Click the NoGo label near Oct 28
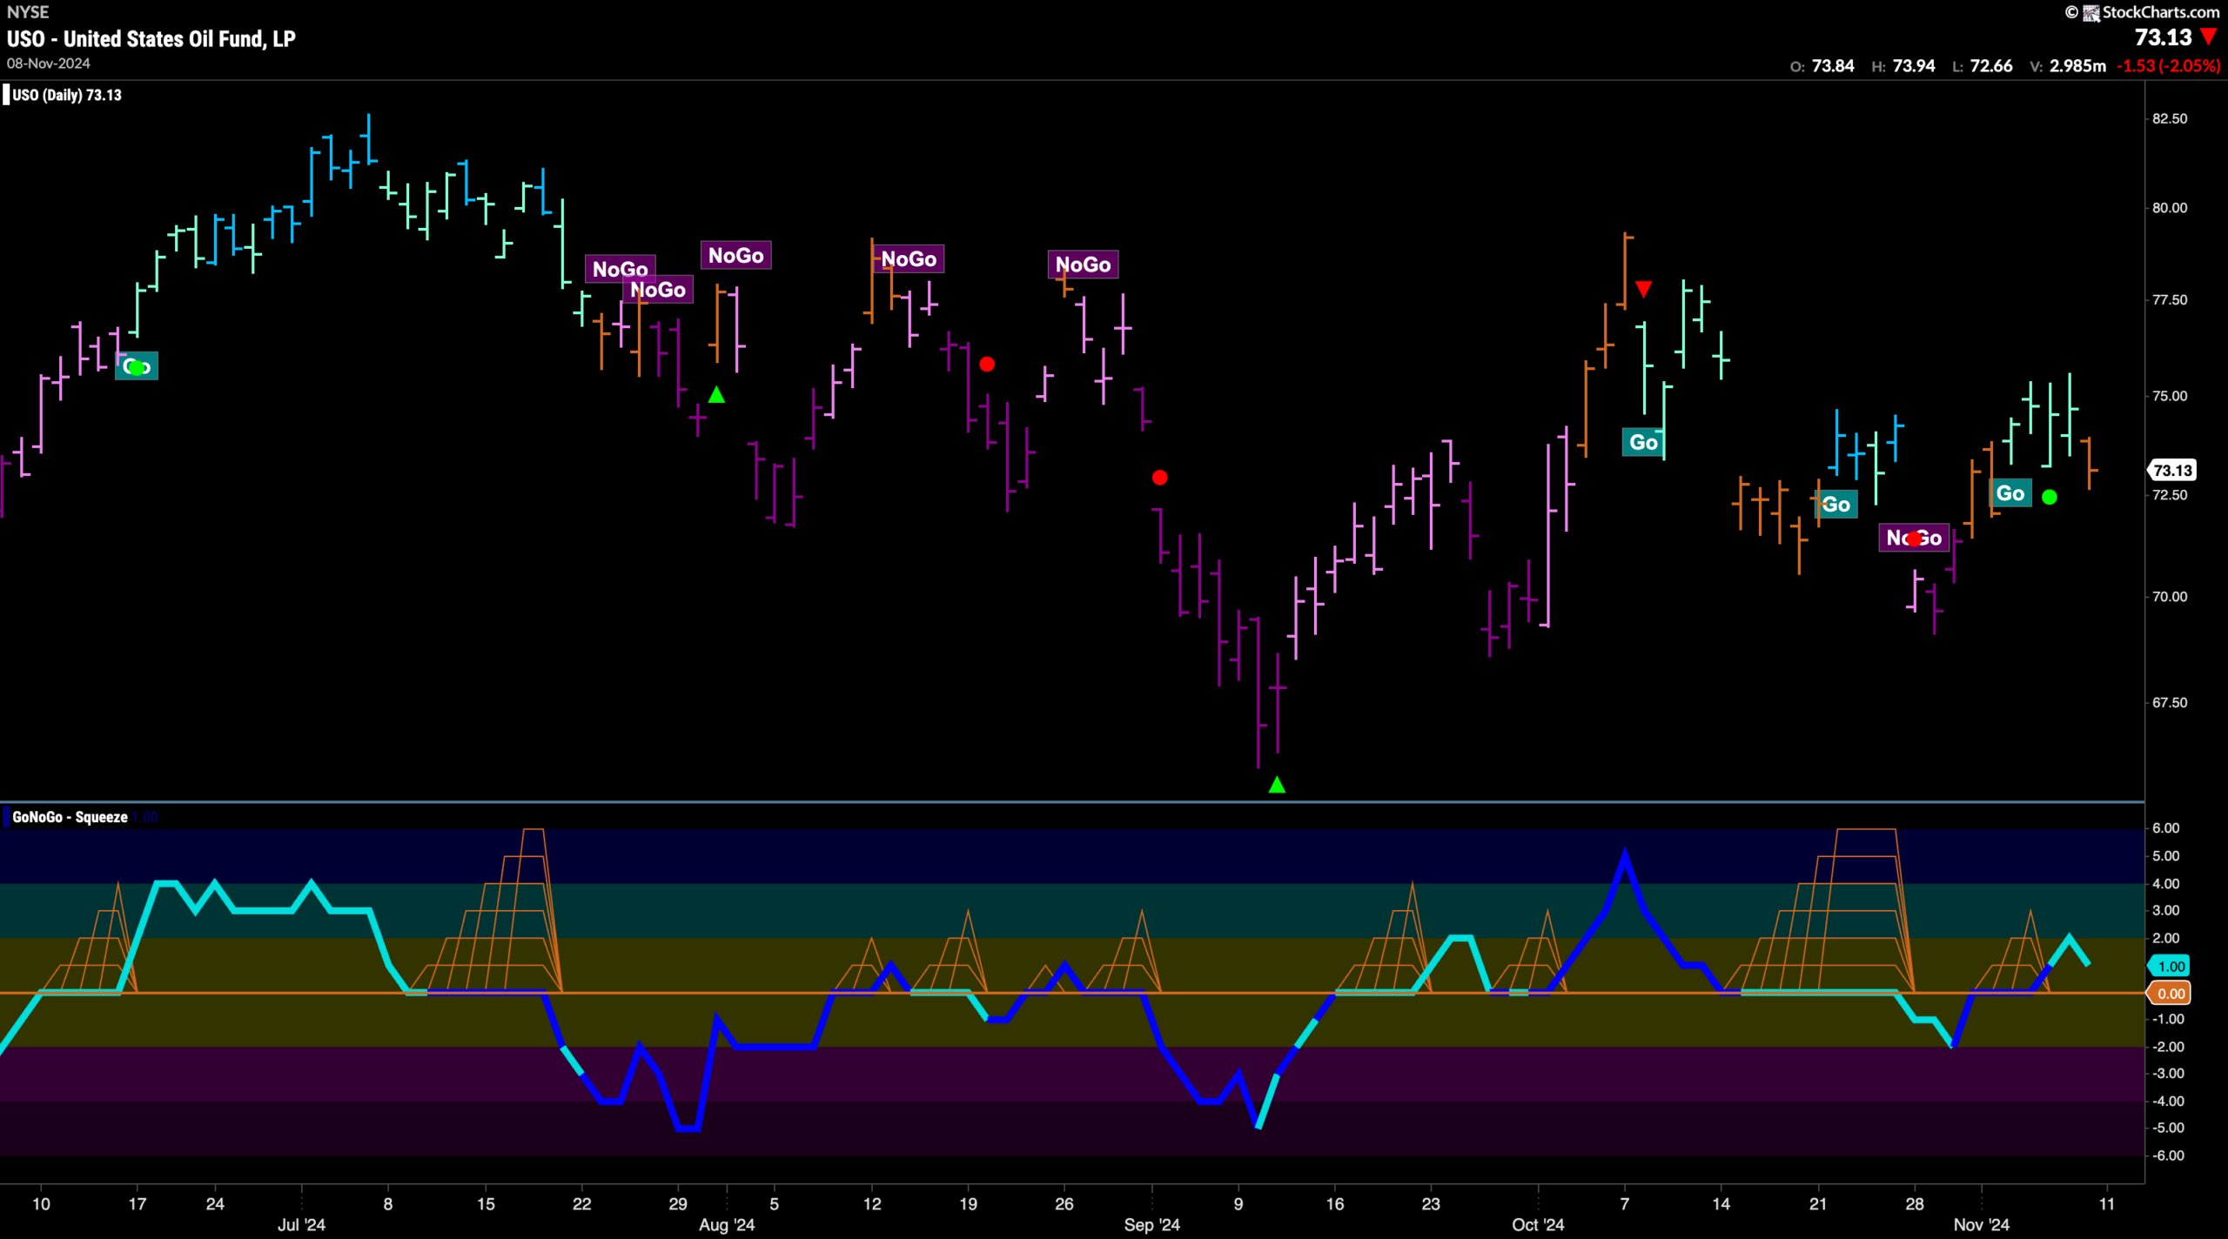Image resolution: width=2228 pixels, height=1239 pixels. (x=1914, y=538)
